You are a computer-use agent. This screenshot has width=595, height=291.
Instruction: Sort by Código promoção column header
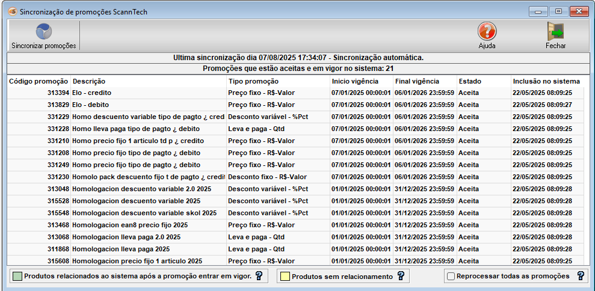tap(39, 81)
